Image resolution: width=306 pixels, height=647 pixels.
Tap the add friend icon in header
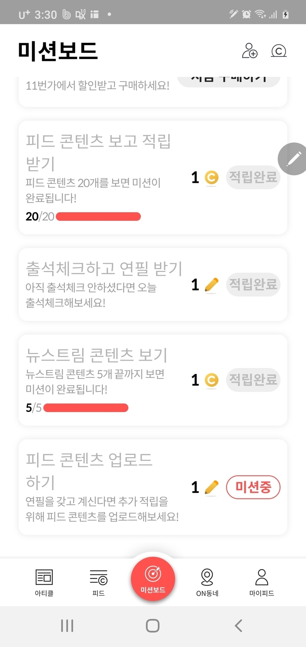250,51
